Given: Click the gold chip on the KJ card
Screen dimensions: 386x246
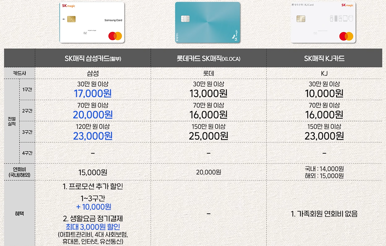Looking at the screenshot, I should (301, 19).
